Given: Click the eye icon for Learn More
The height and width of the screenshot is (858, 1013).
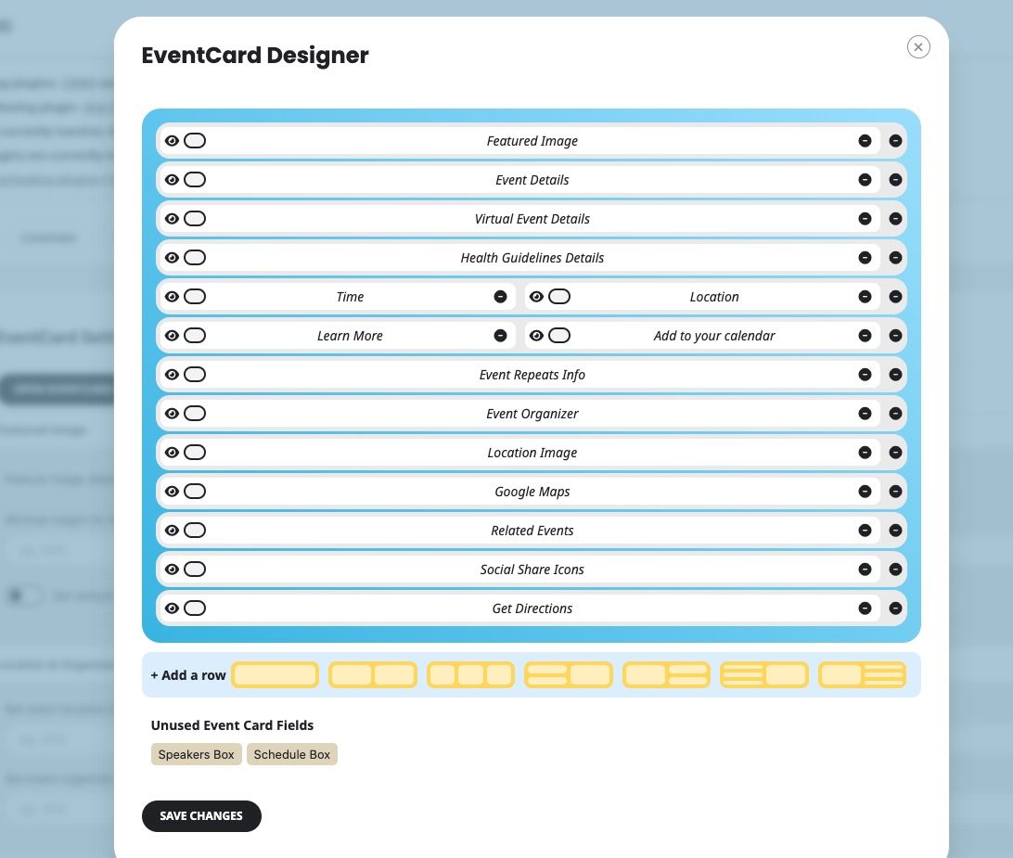Looking at the screenshot, I should tap(172, 336).
